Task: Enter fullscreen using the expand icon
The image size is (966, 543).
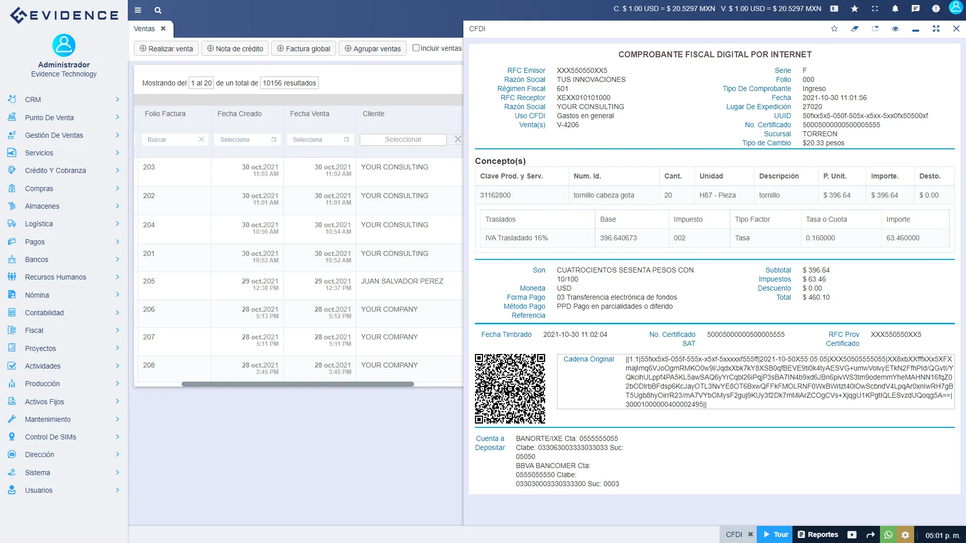Action: click(875, 9)
